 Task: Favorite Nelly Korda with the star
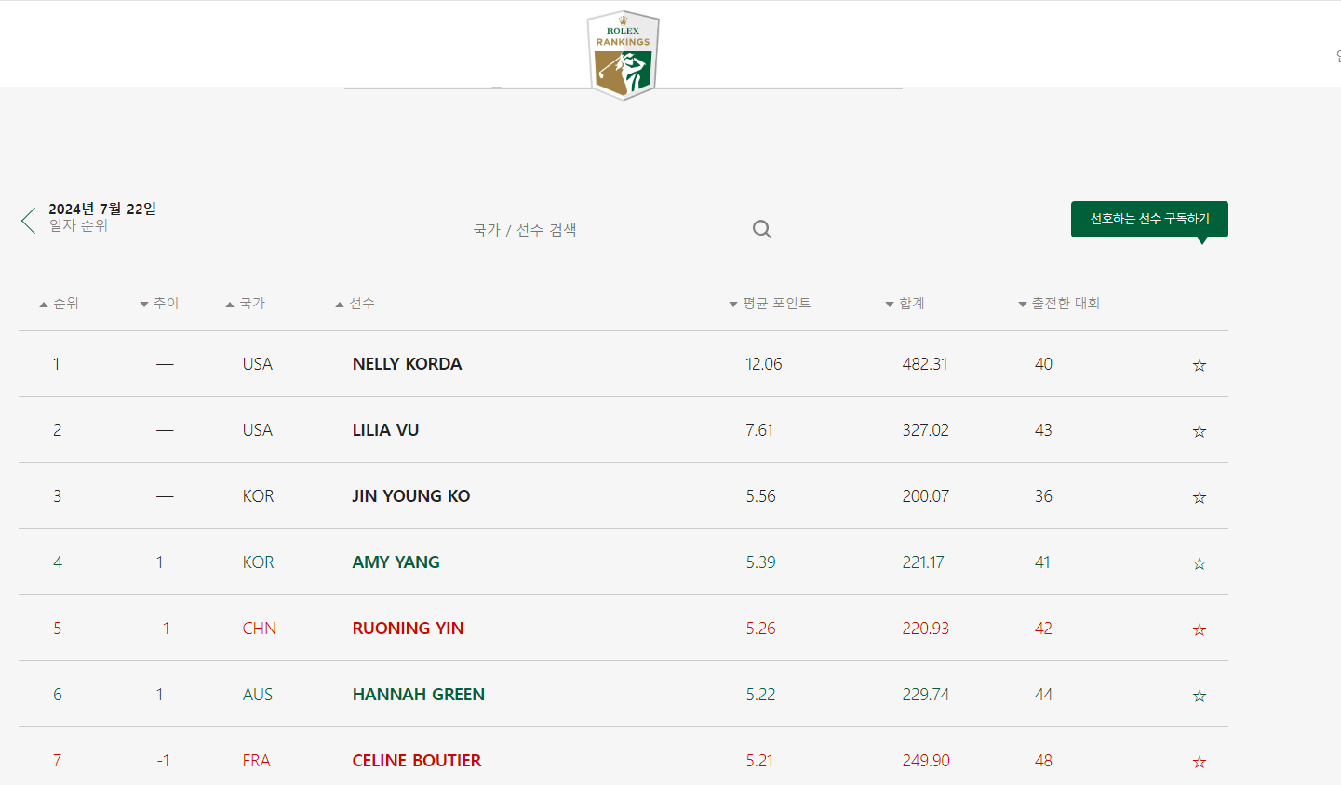1200,365
